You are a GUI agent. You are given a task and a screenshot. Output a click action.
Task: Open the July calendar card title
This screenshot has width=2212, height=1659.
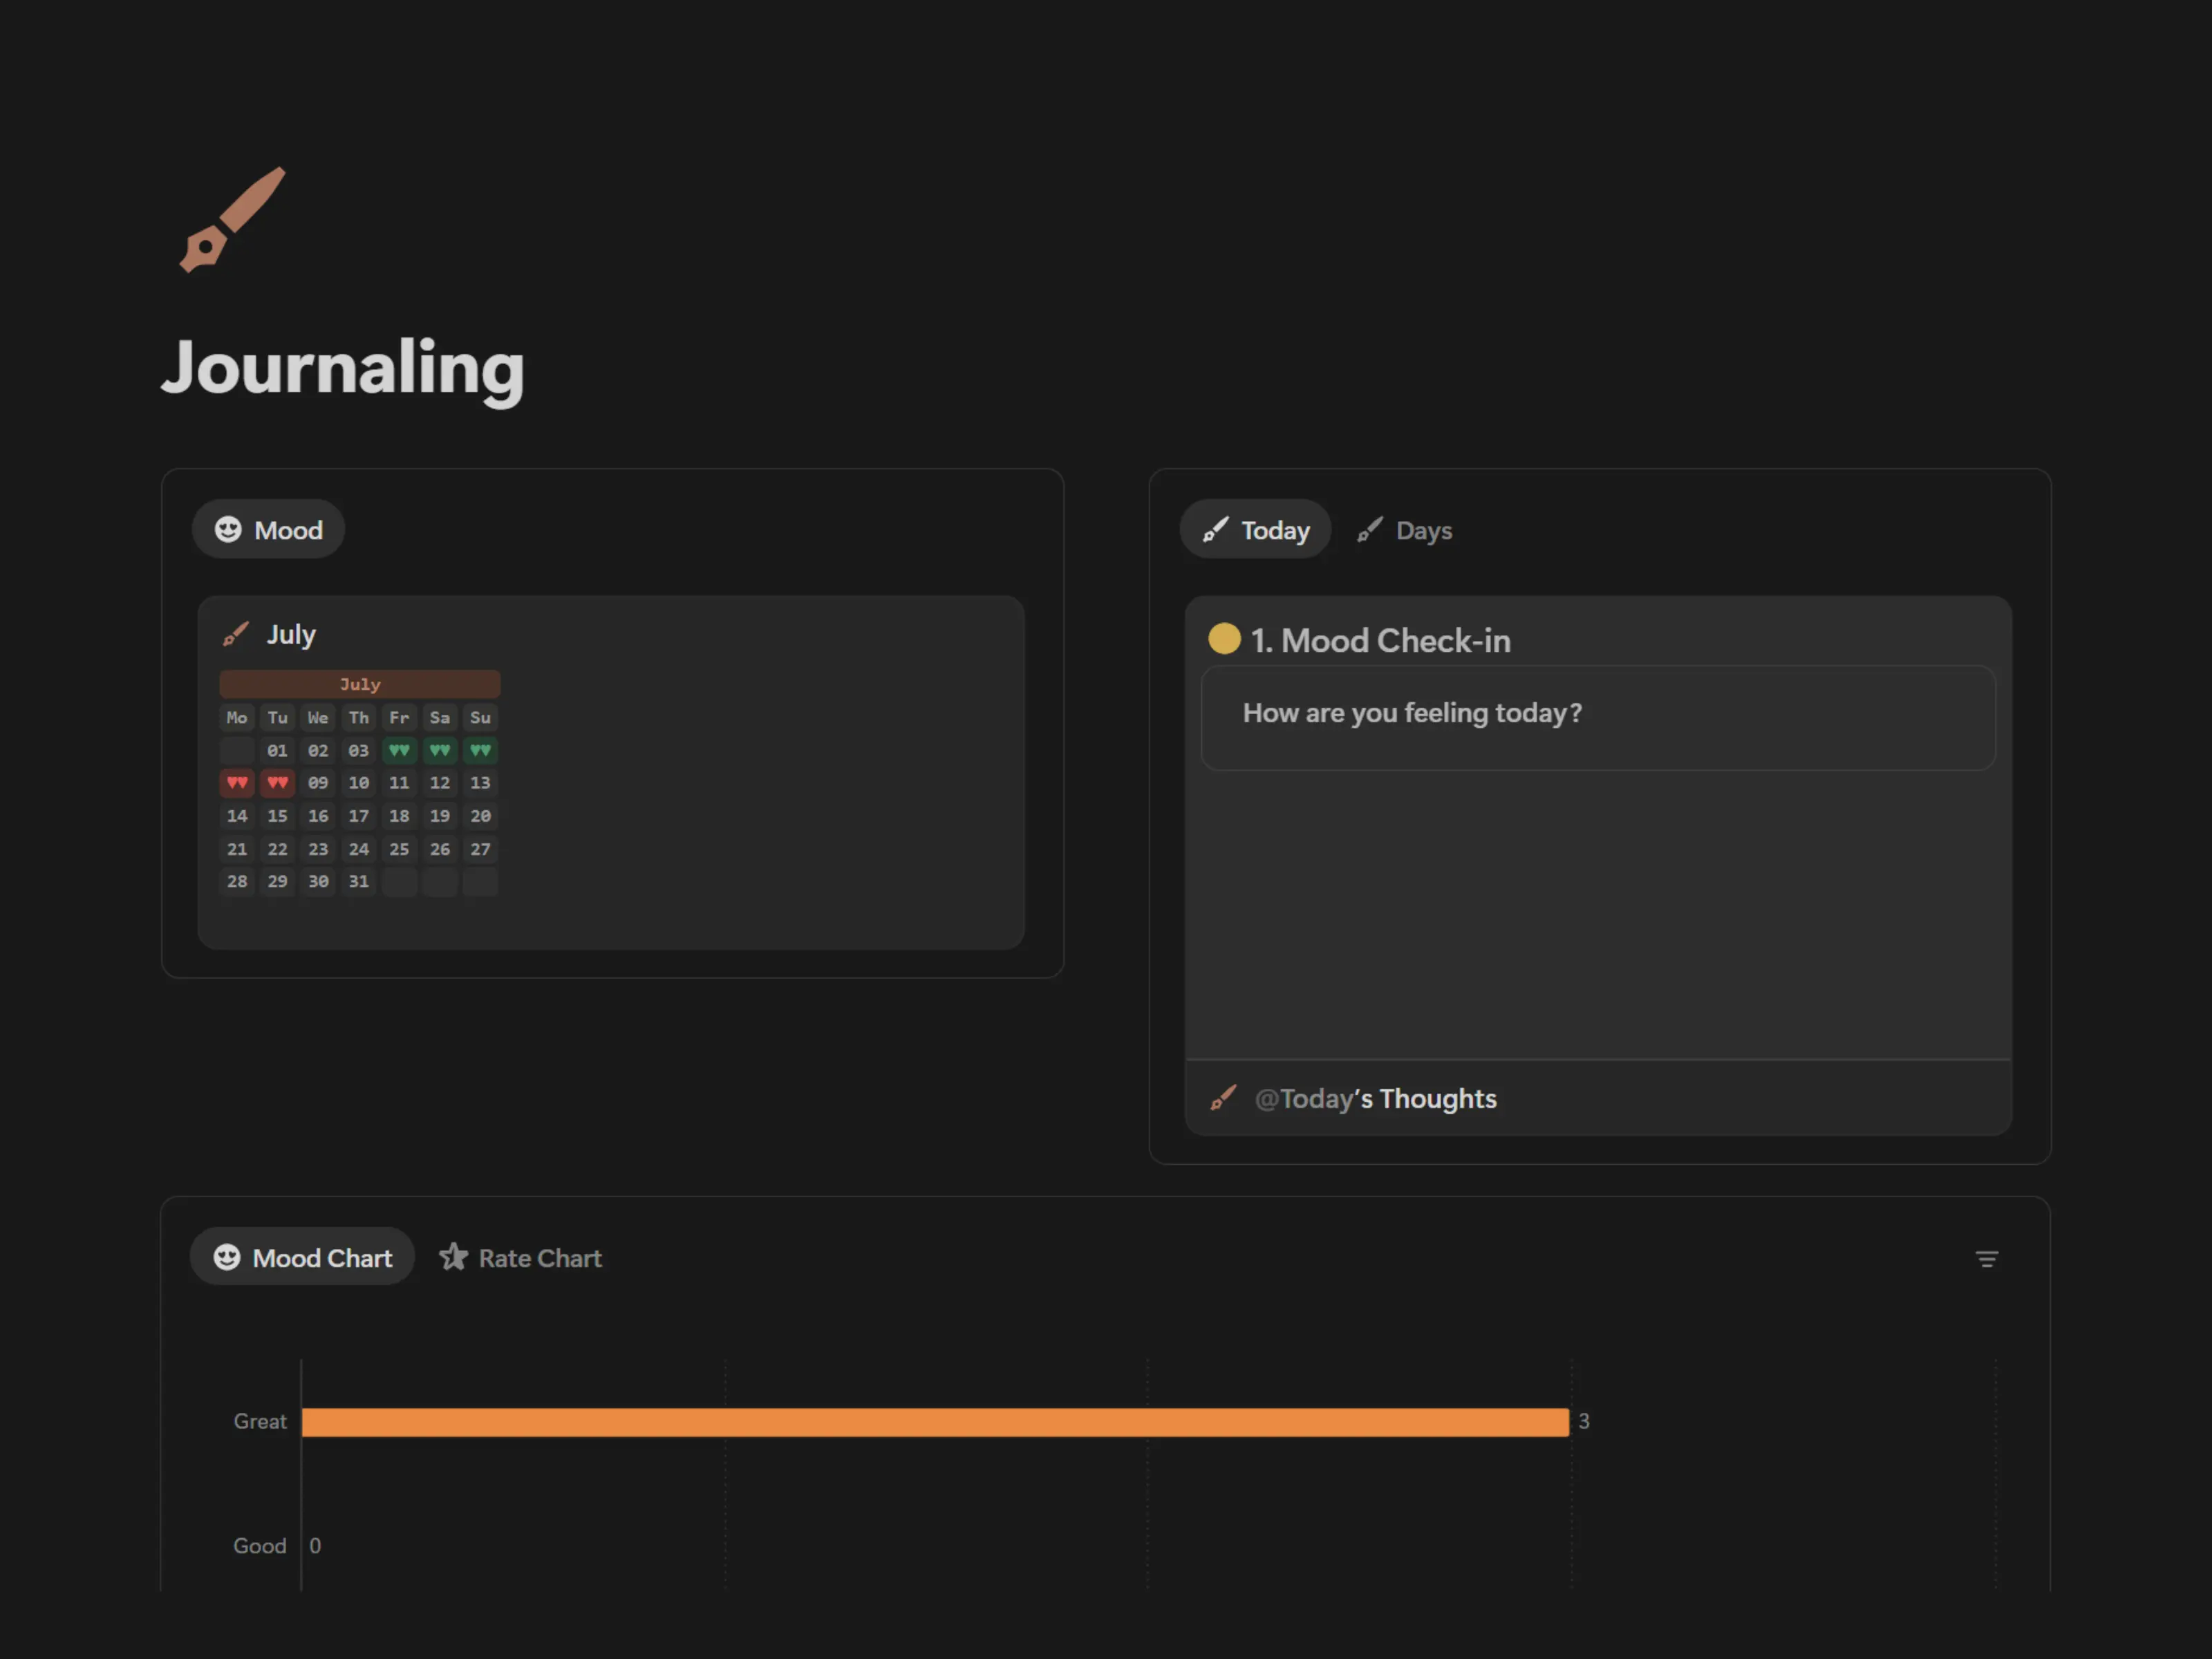[x=291, y=634]
